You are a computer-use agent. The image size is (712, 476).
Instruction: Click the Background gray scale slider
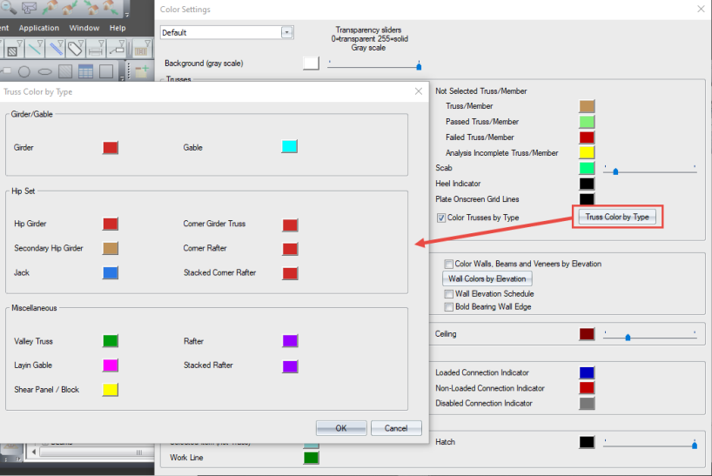coord(374,66)
